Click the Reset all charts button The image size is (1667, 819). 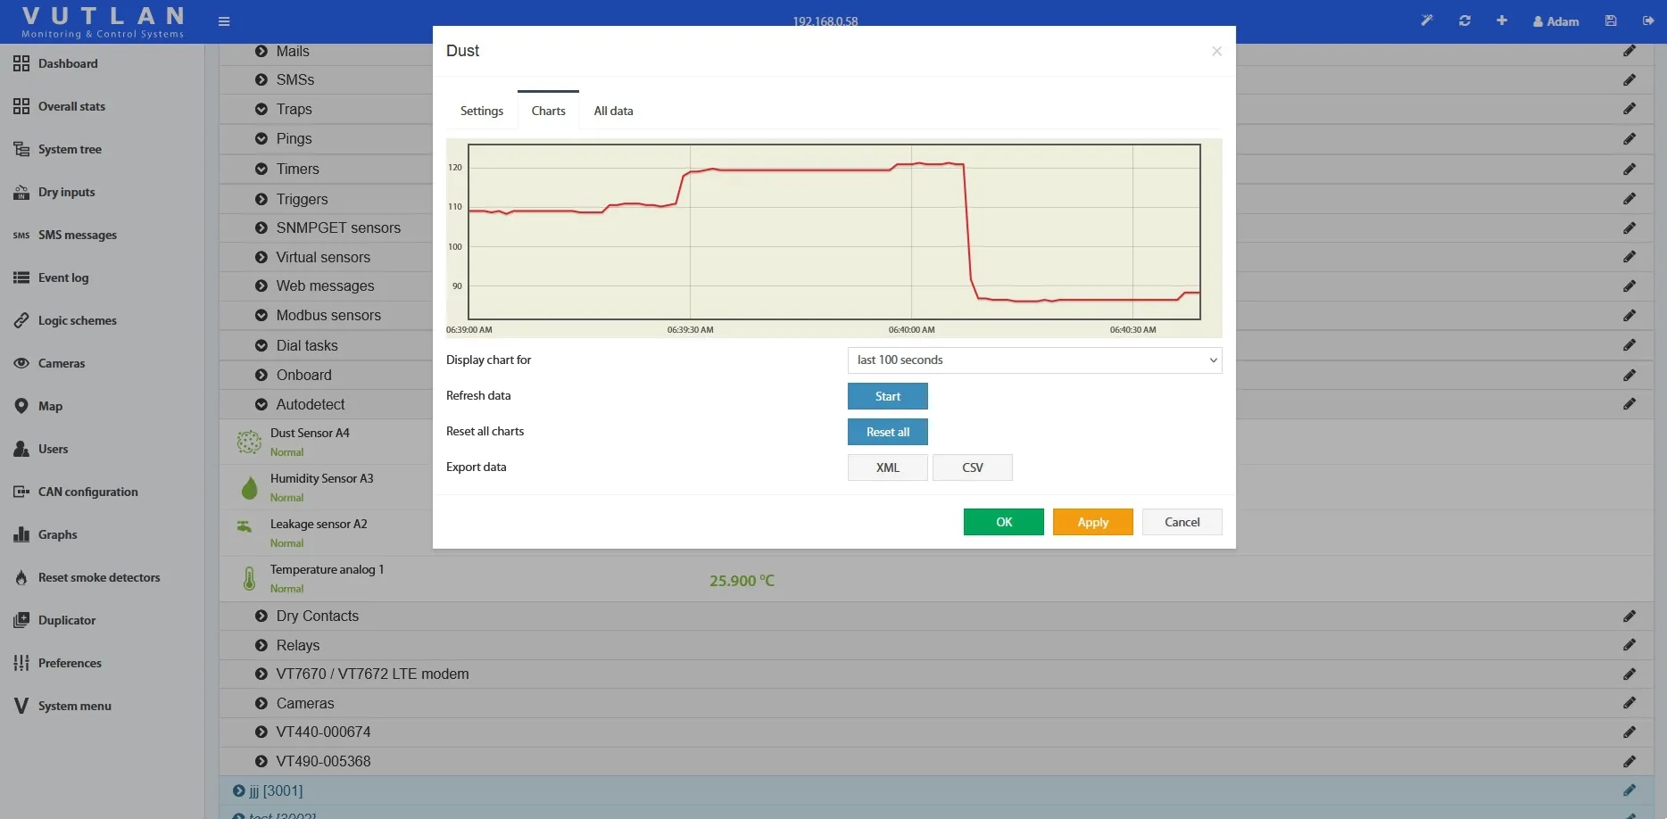click(887, 432)
